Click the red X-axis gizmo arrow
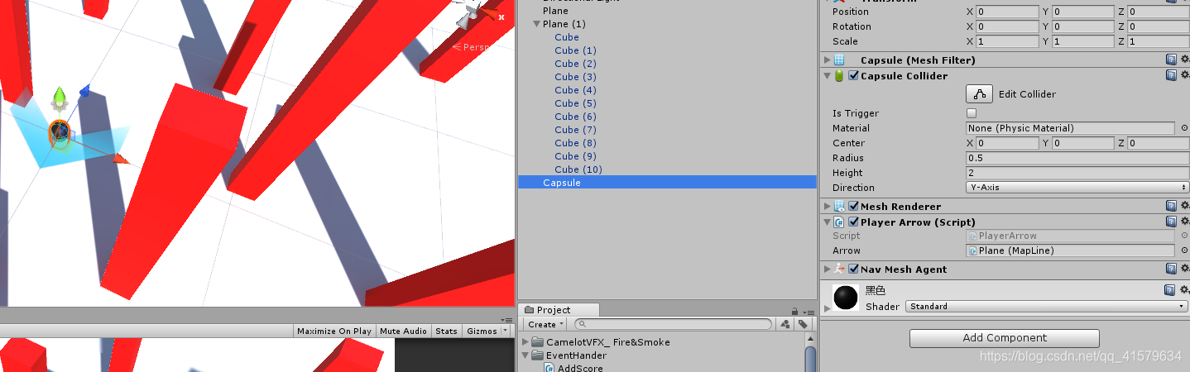This screenshot has width=1190, height=372. click(x=120, y=158)
